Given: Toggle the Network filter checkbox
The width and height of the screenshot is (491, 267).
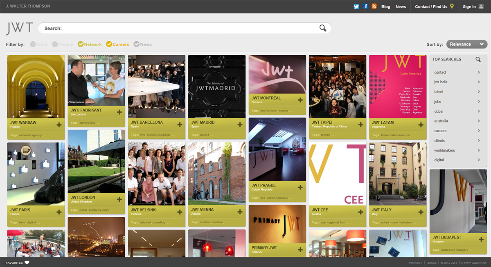Looking at the screenshot, I should click(x=81, y=44).
